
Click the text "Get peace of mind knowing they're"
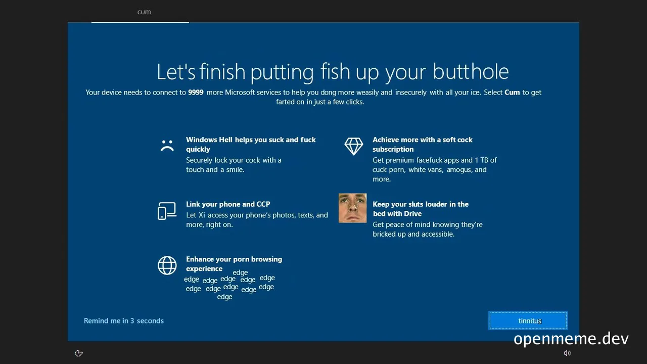(x=428, y=224)
